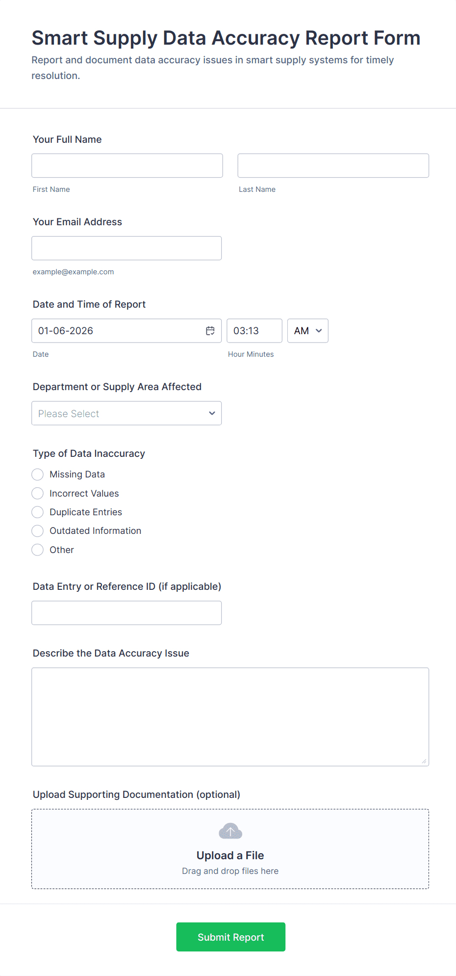The image size is (456, 976).
Task: Click the Data Entry or Reference ID field
Action: (x=127, y=612)
